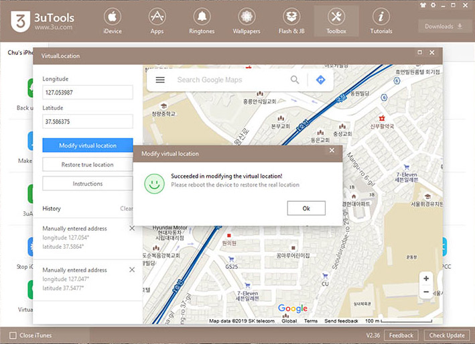
Task: Remove history entry with longitude 127.054
Action: (x=132, y=228)
